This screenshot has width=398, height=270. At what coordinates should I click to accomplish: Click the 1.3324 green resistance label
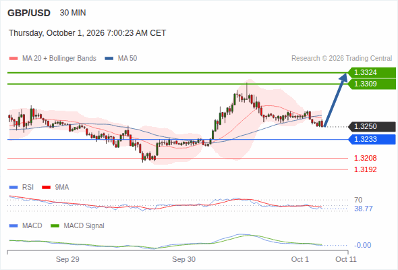tap(372, 72)
